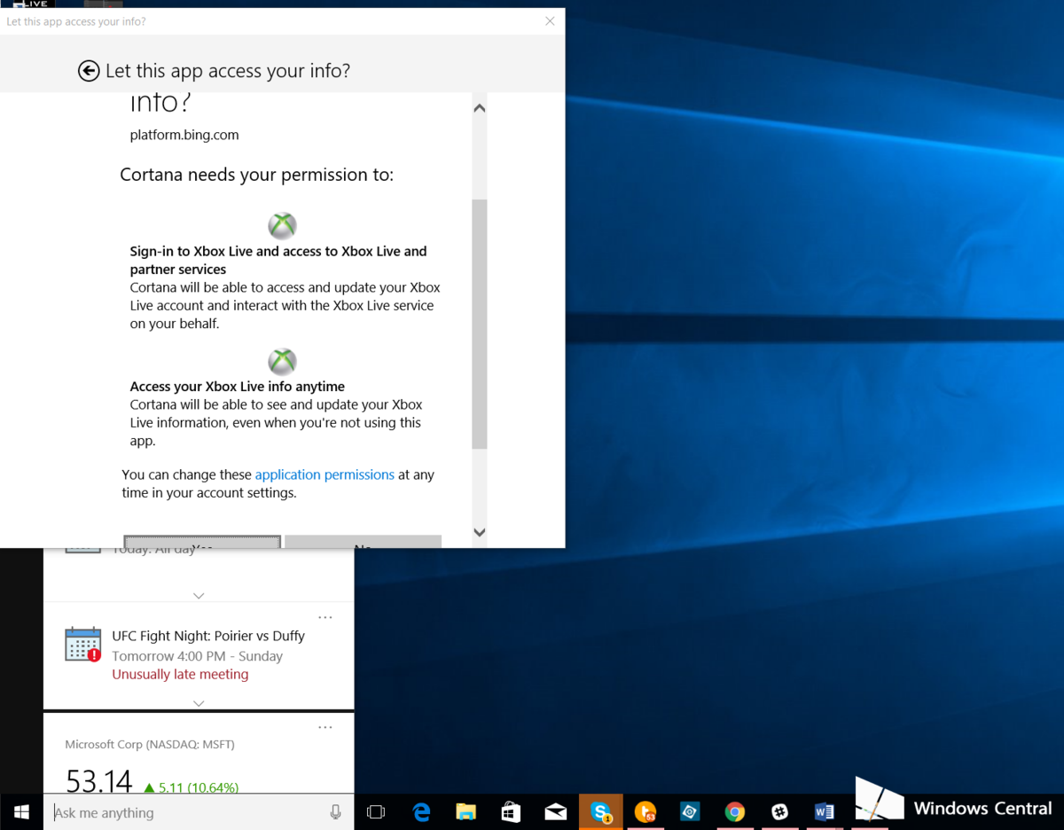The image size is (1064, 830).
Task: Click the scroll up arrow in permission dialog
Action: coord(480,108)
